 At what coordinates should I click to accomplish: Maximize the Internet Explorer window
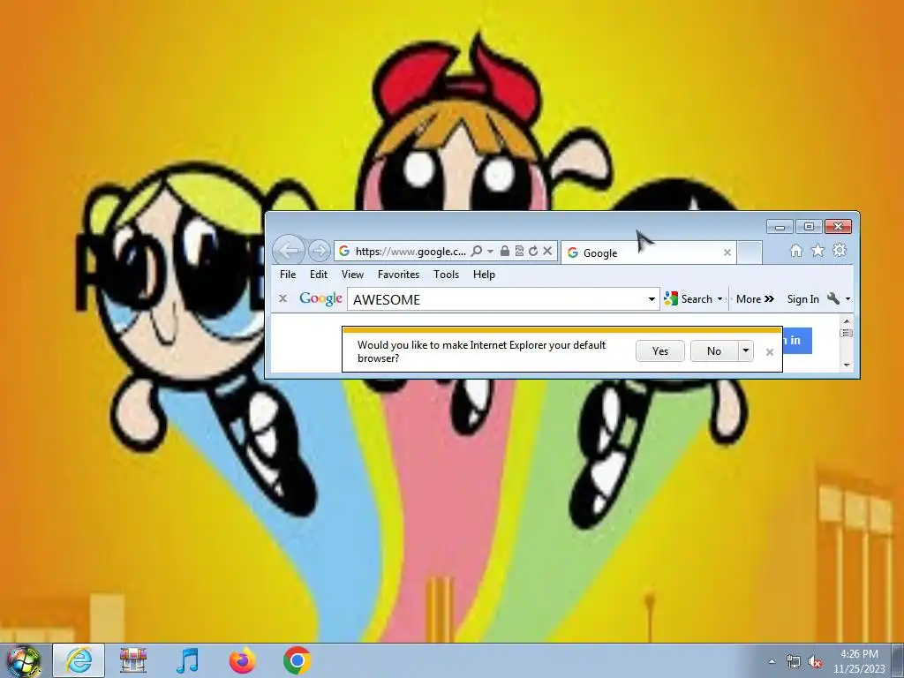pyautogui.click(x=809, y=227)
